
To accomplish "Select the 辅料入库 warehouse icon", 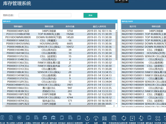I will pos(45,118).
